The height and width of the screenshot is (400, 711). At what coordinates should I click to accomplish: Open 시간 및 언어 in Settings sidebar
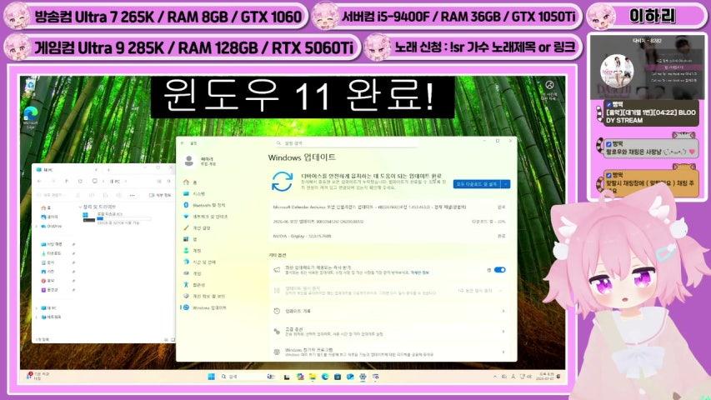coord(200,262)
